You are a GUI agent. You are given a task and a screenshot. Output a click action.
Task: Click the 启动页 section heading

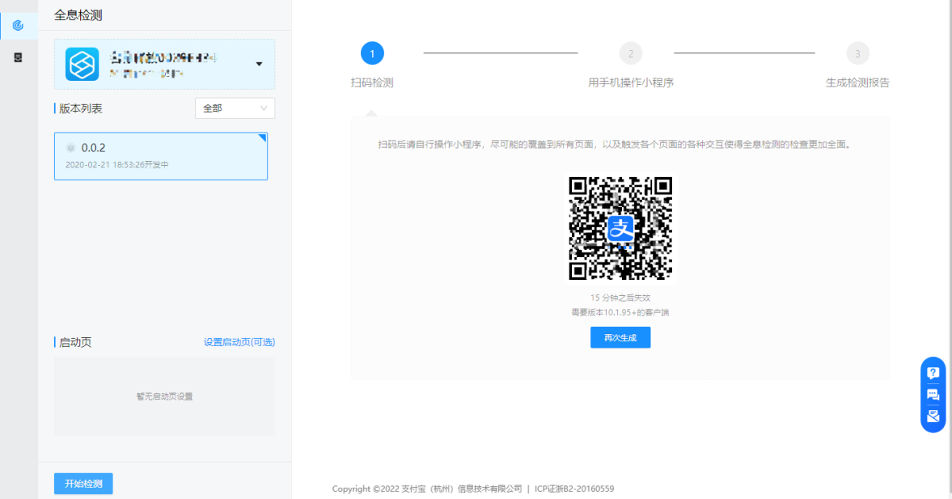[75, 342]
